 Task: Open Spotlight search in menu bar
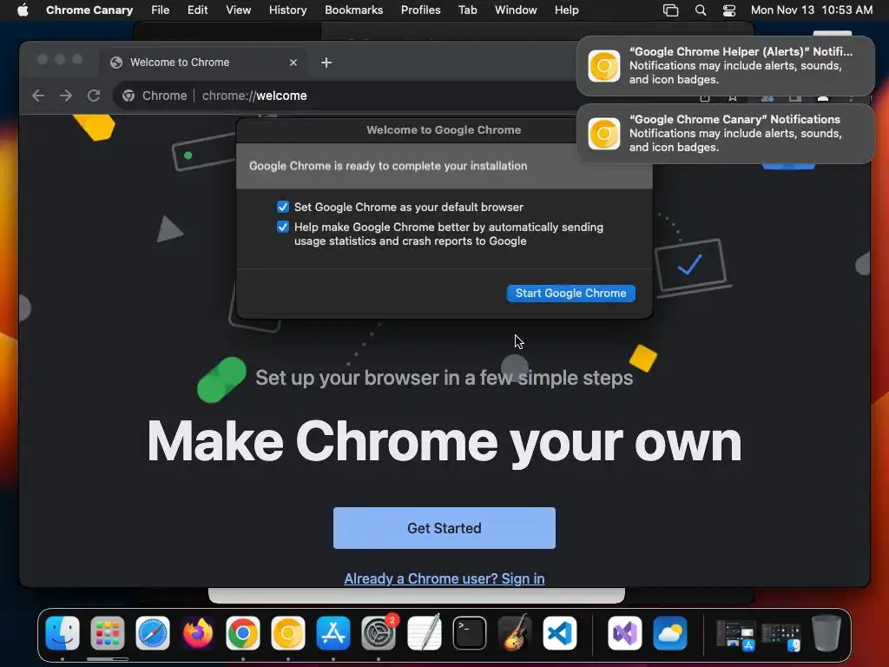click(x=701, y=10)
